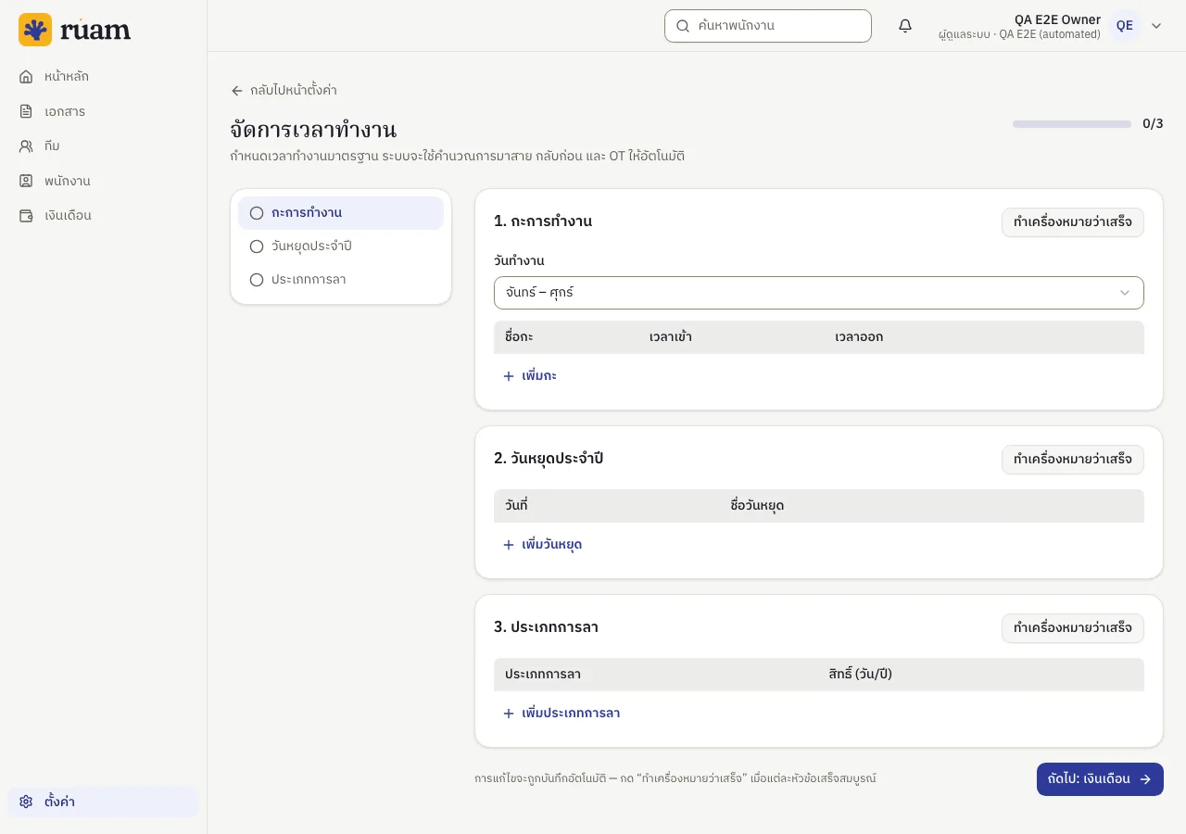Select วันหยุดประจำปี step in side list
This screenshot has width=1186, height=834.
[x=341, y=246]
